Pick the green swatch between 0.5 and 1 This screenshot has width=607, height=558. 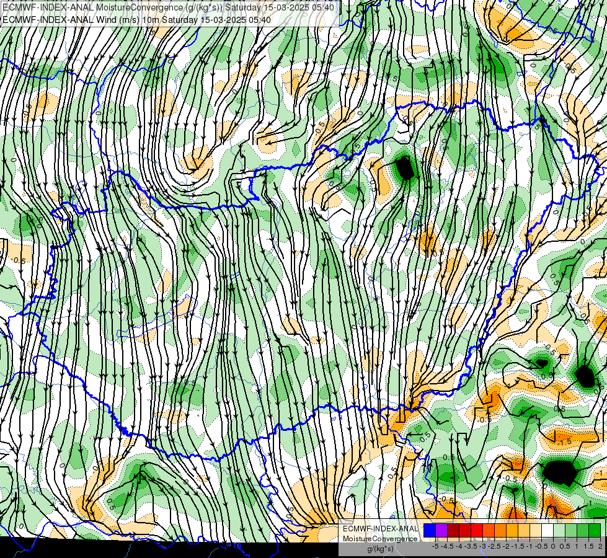[x=571, y=530]
